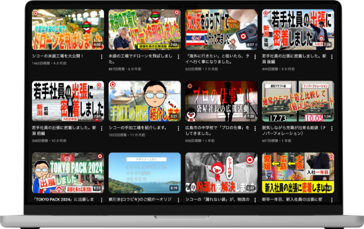Click the title 若手社員の出張に密着しました。新潟 後編
This screenshot has height=229, width=364.
tap(294, 59)
